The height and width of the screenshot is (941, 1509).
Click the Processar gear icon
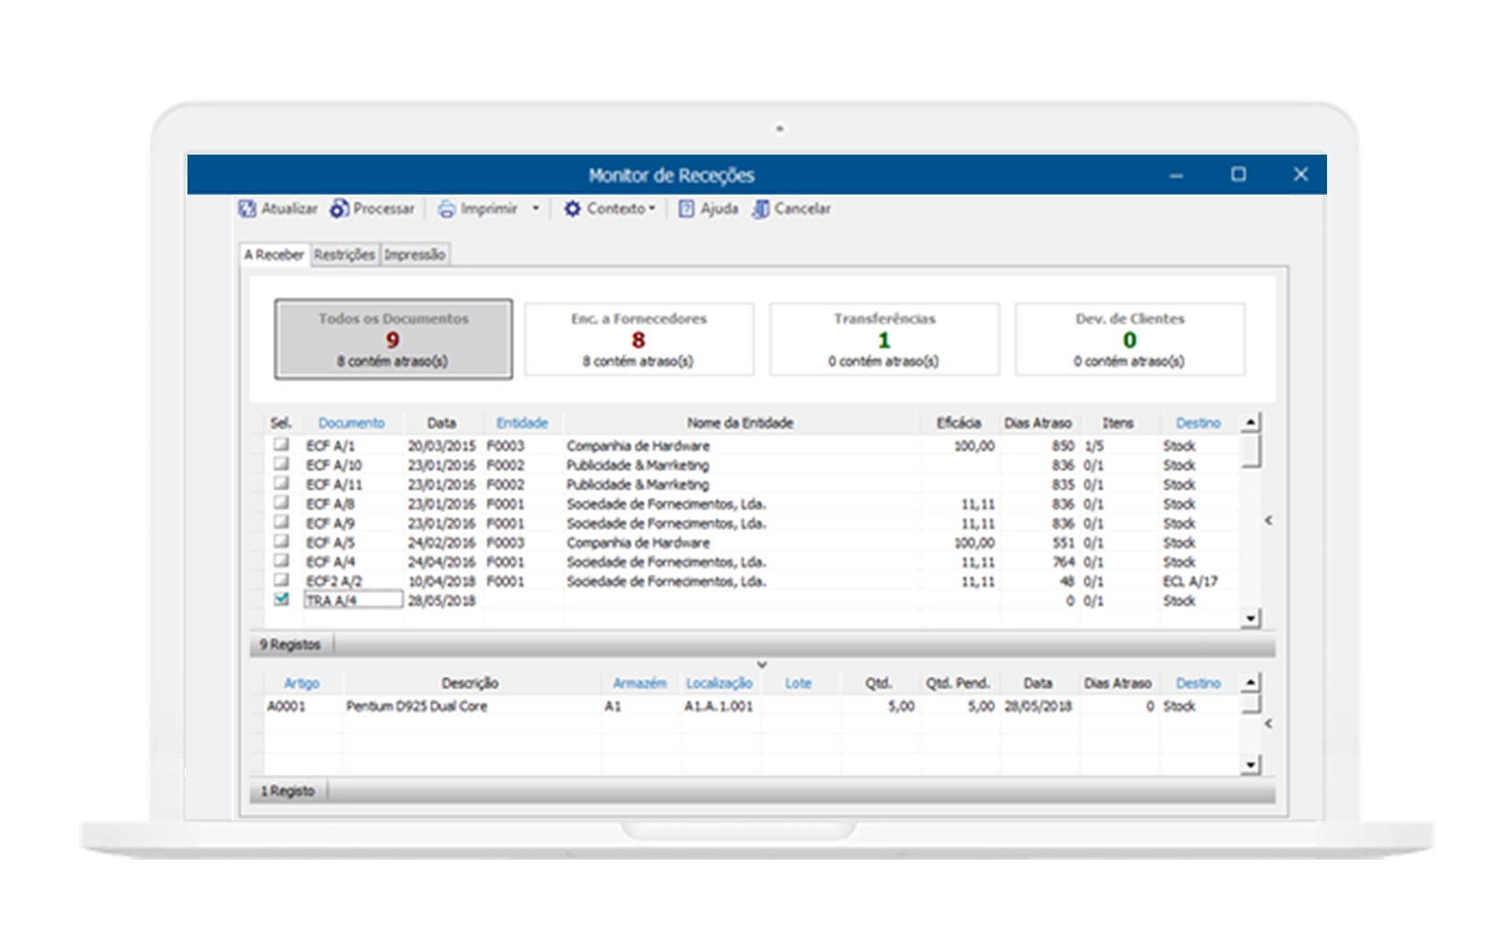(x=339, y=209)
